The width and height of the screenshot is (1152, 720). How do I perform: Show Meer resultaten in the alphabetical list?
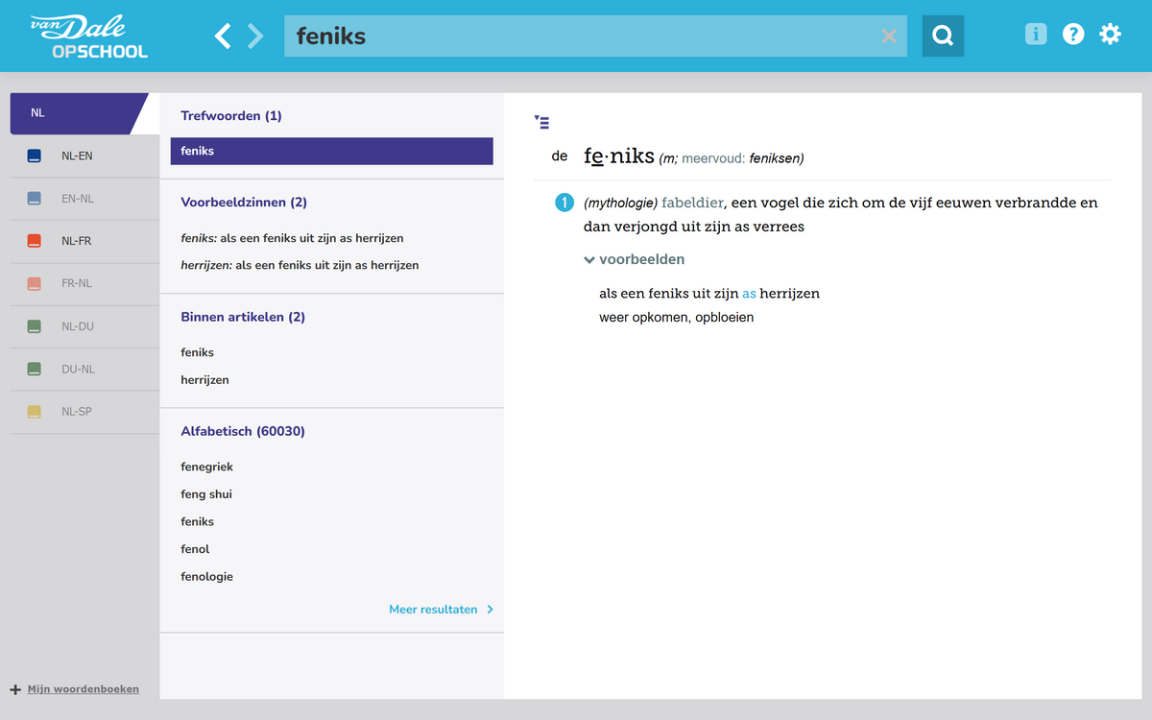click(441, 610)
